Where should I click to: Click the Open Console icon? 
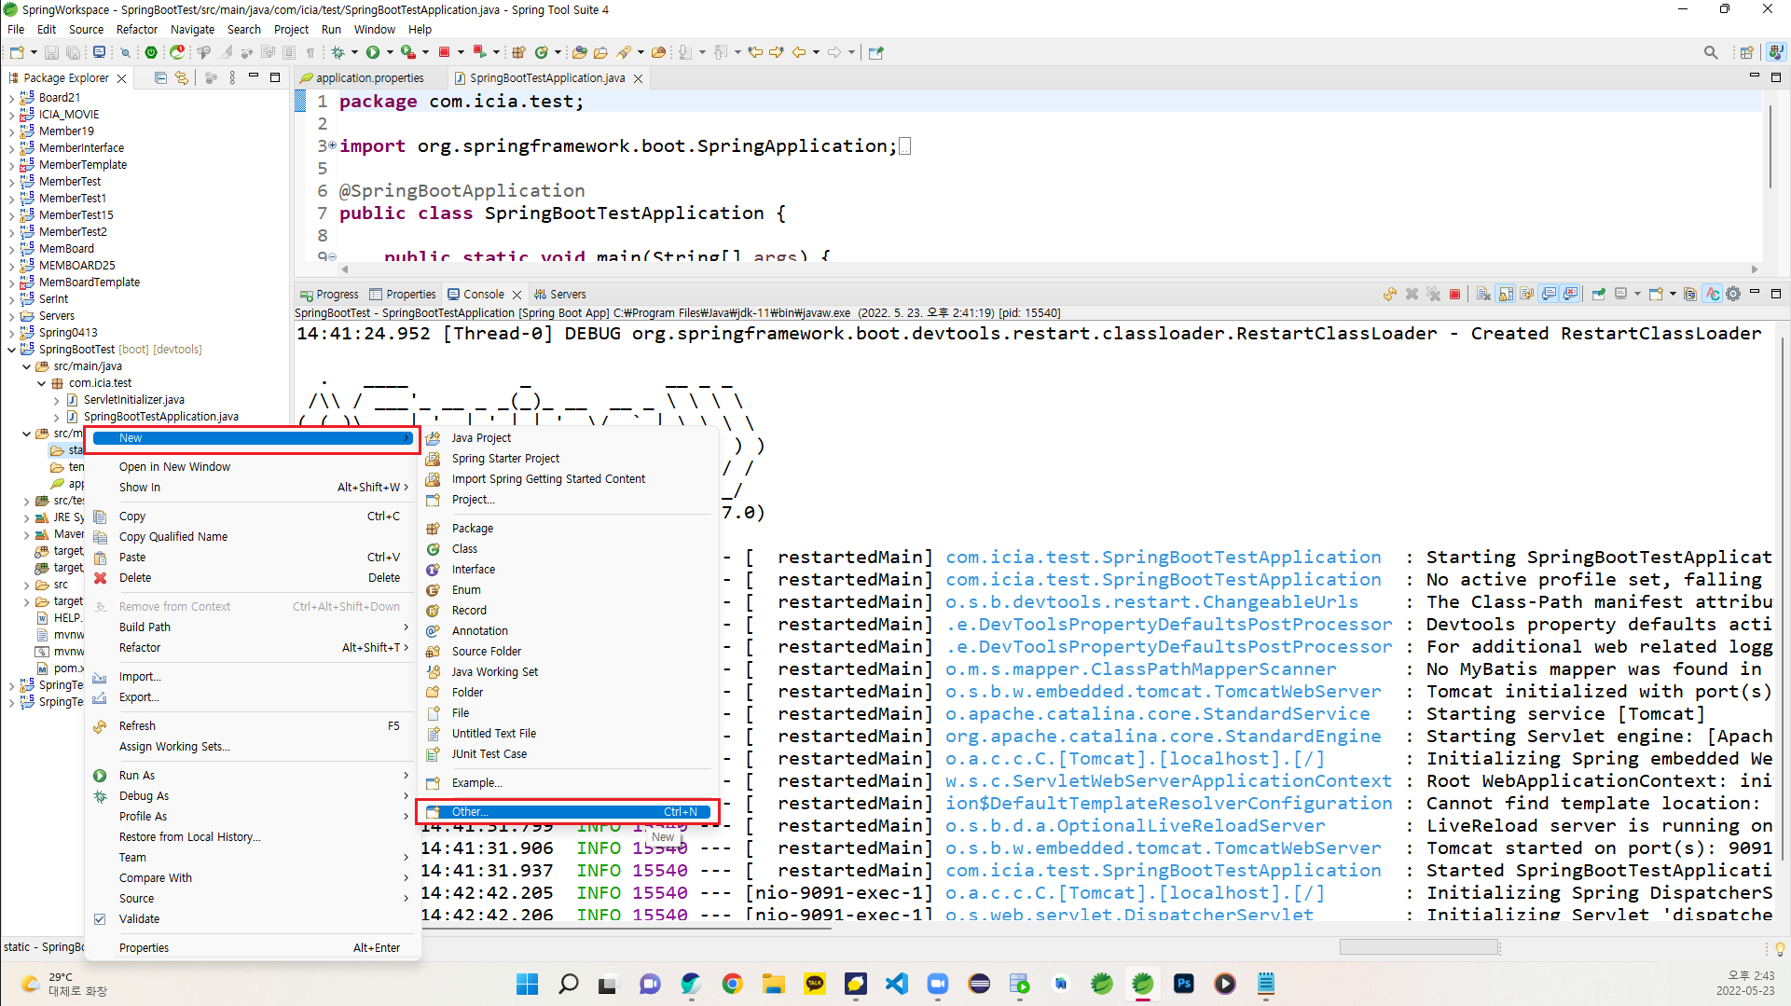pos(1656,295)
